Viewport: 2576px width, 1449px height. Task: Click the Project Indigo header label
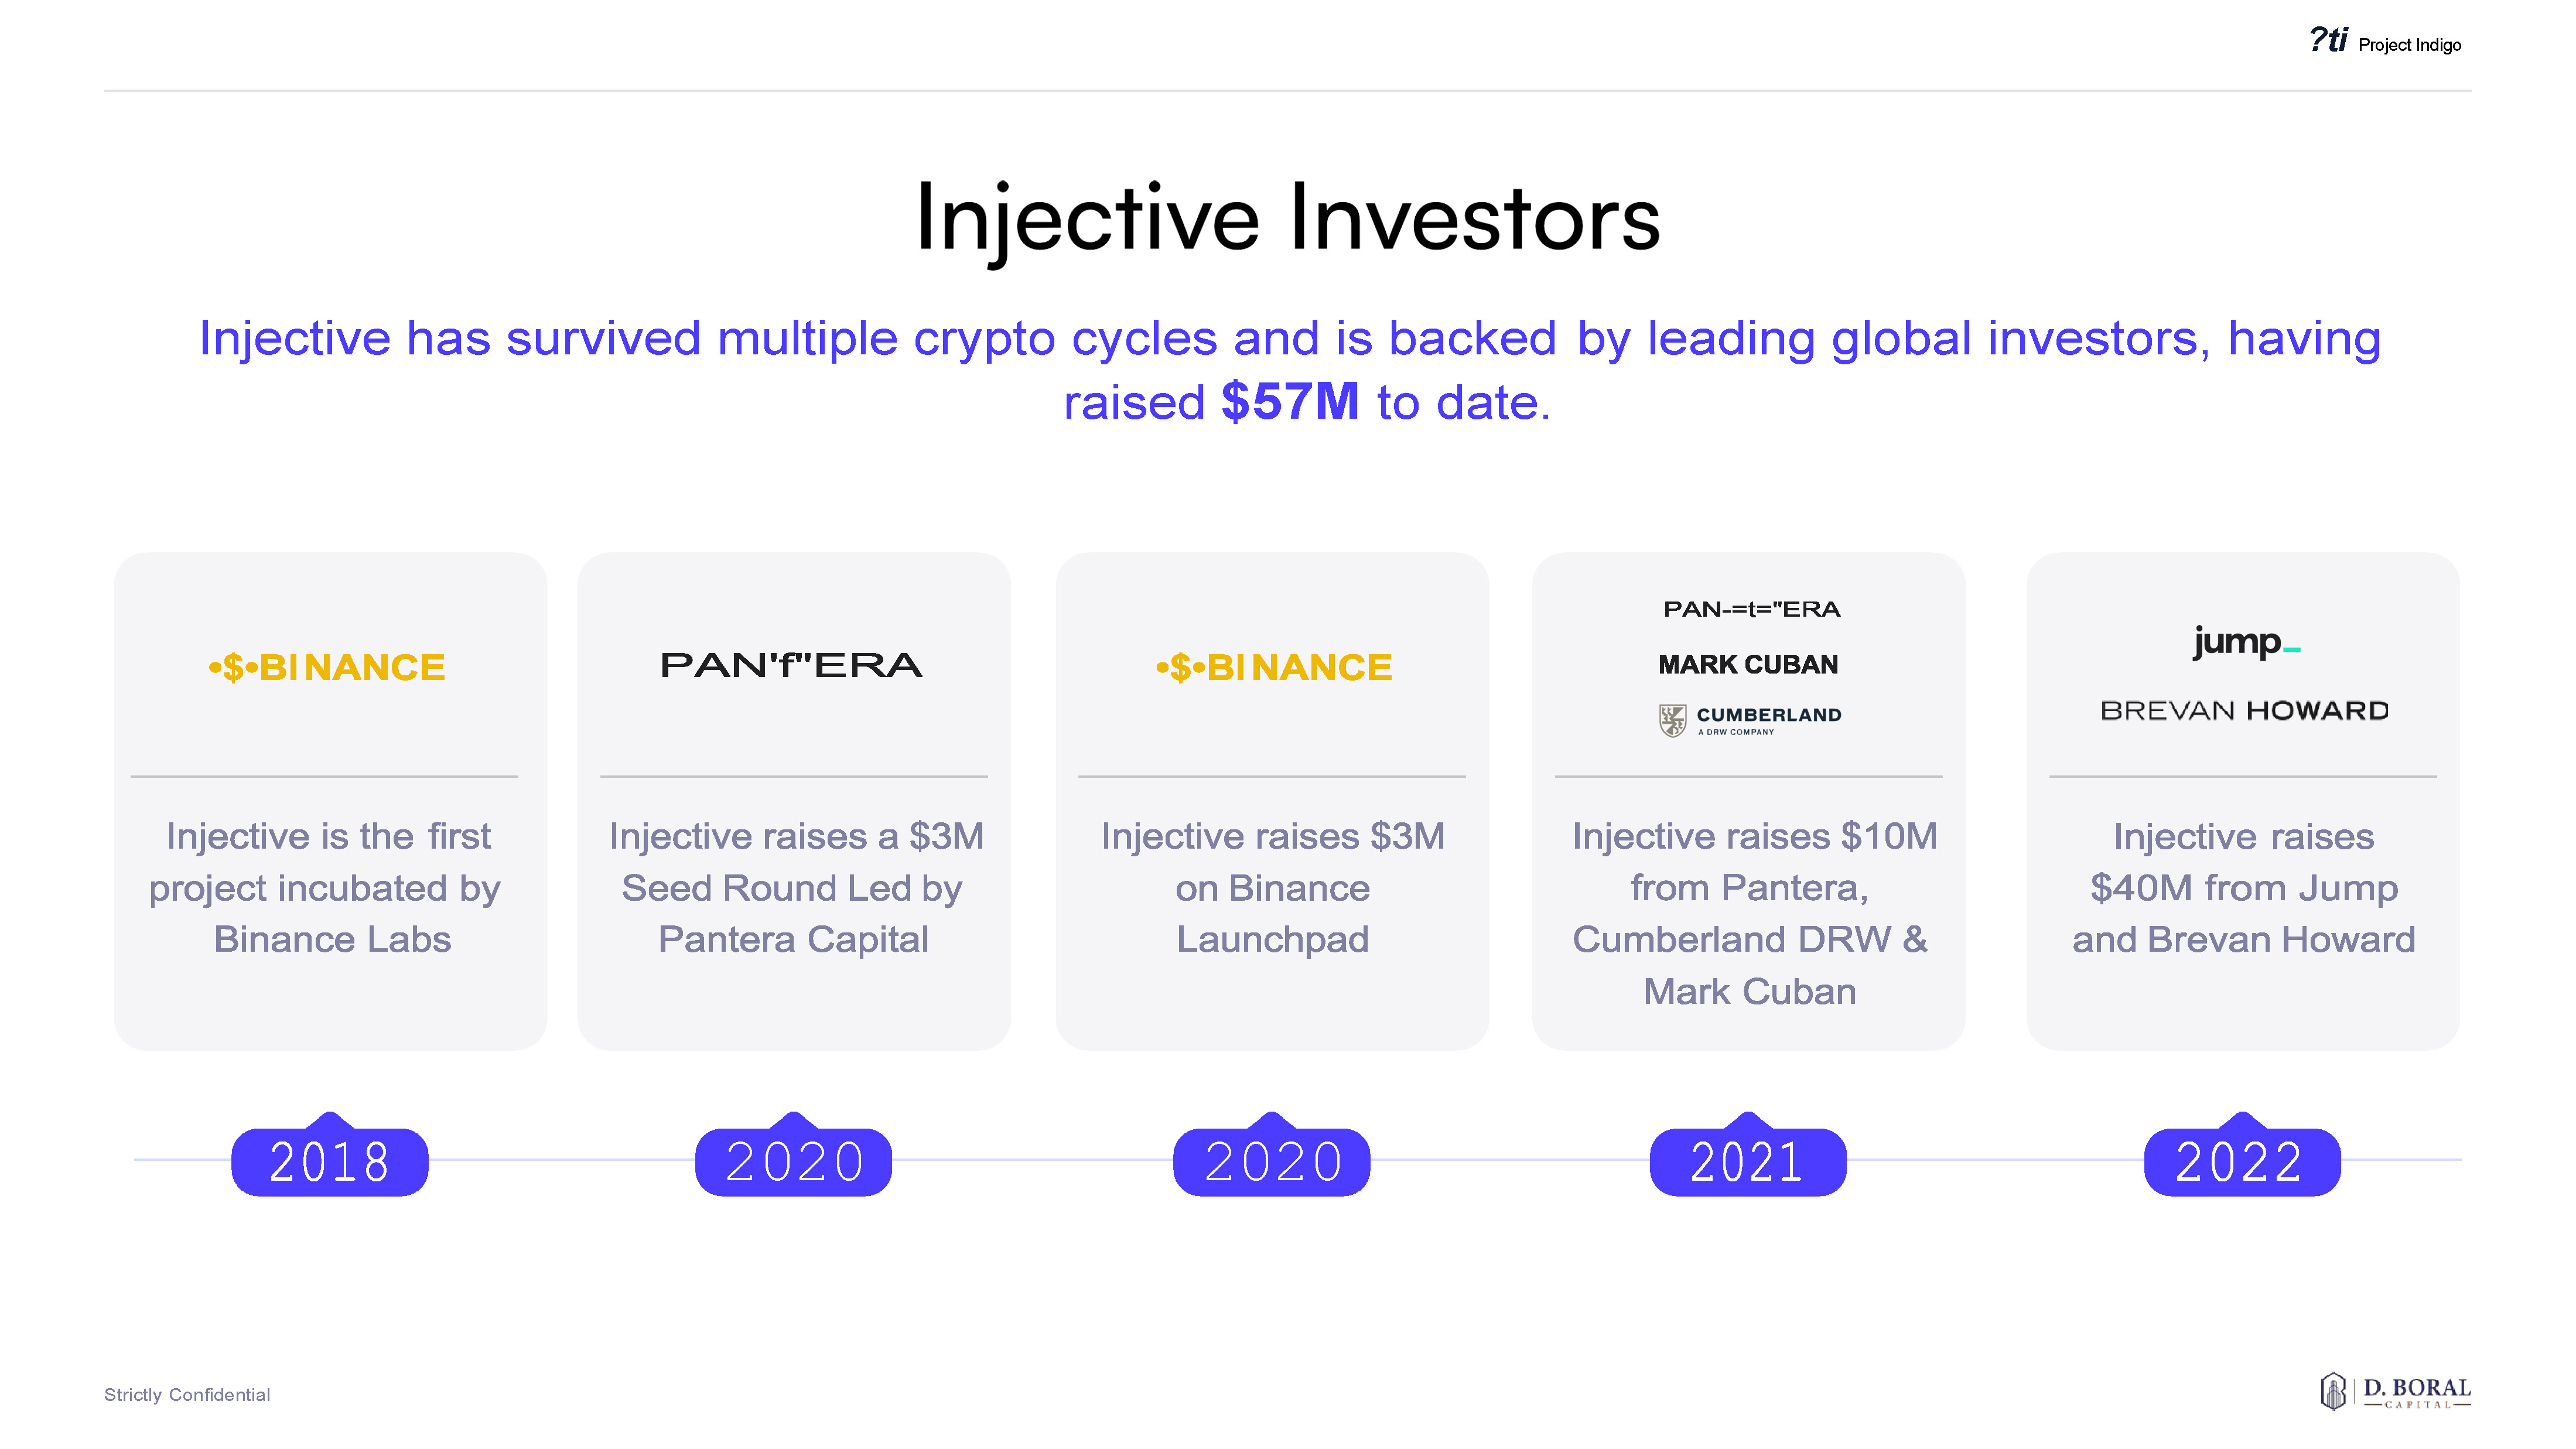2409,45
